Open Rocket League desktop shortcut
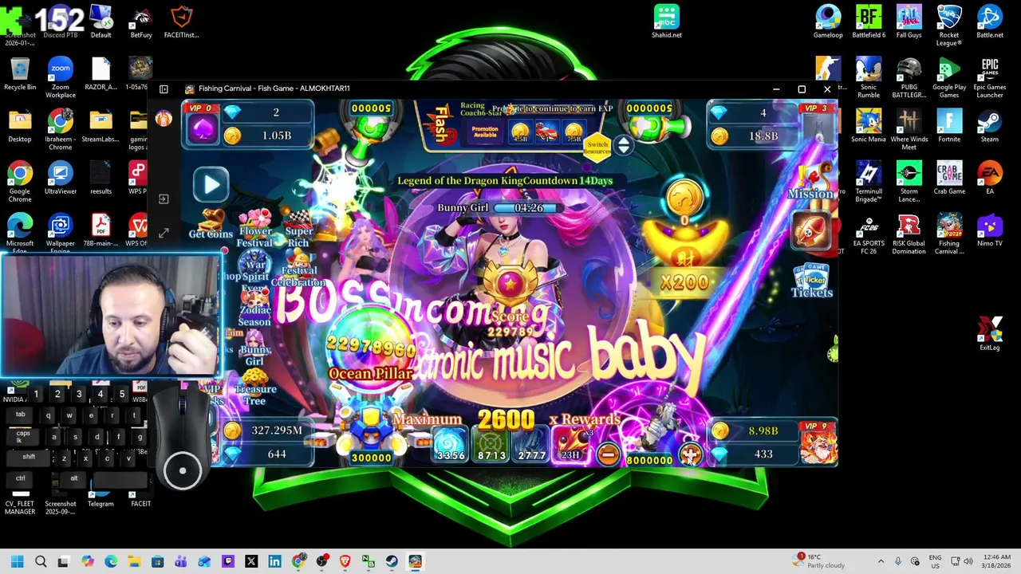 coord(949,26)
